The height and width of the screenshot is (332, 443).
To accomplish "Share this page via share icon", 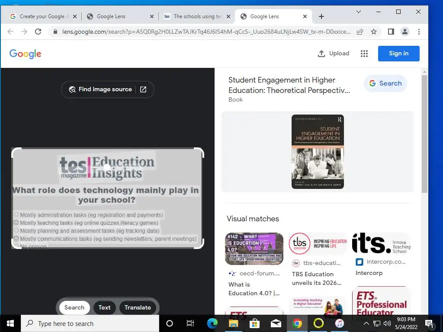I will (360, 32).
